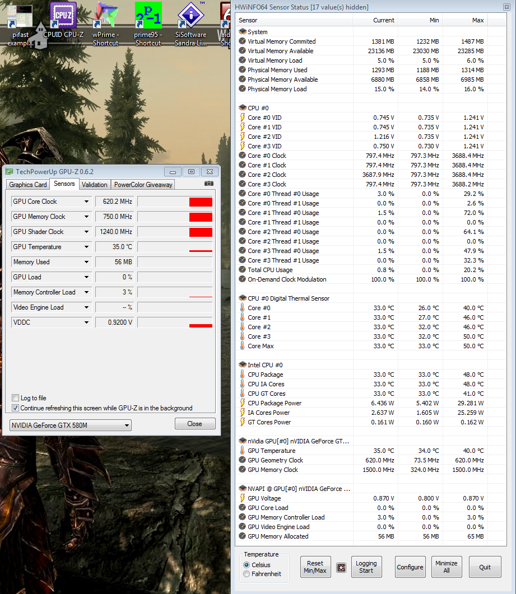This screenshot has width=516, height=594.
Task: Select the On-Demand Clock Modulation row
Action: coord(371,279)
